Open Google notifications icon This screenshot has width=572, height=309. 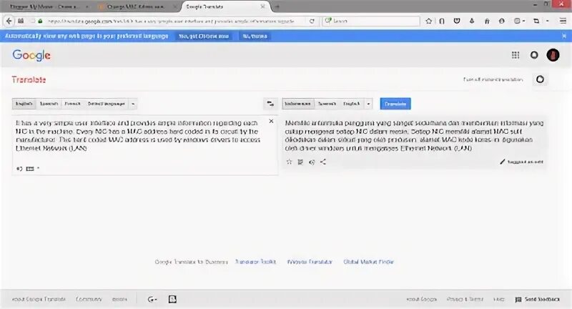tap(534, 55)
